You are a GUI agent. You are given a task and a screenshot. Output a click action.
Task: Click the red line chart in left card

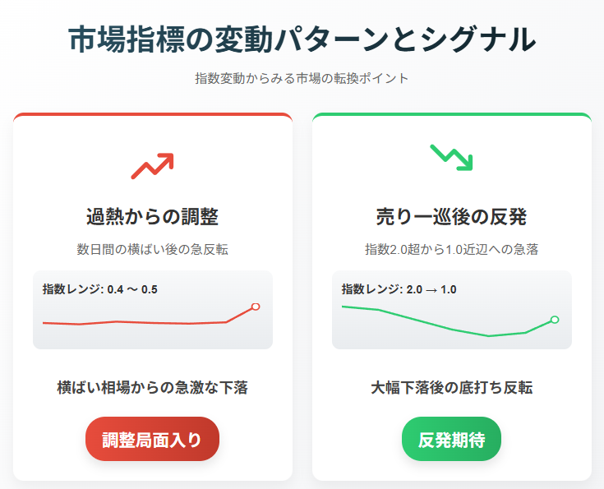pyautogui.click(x=151, y=316)
